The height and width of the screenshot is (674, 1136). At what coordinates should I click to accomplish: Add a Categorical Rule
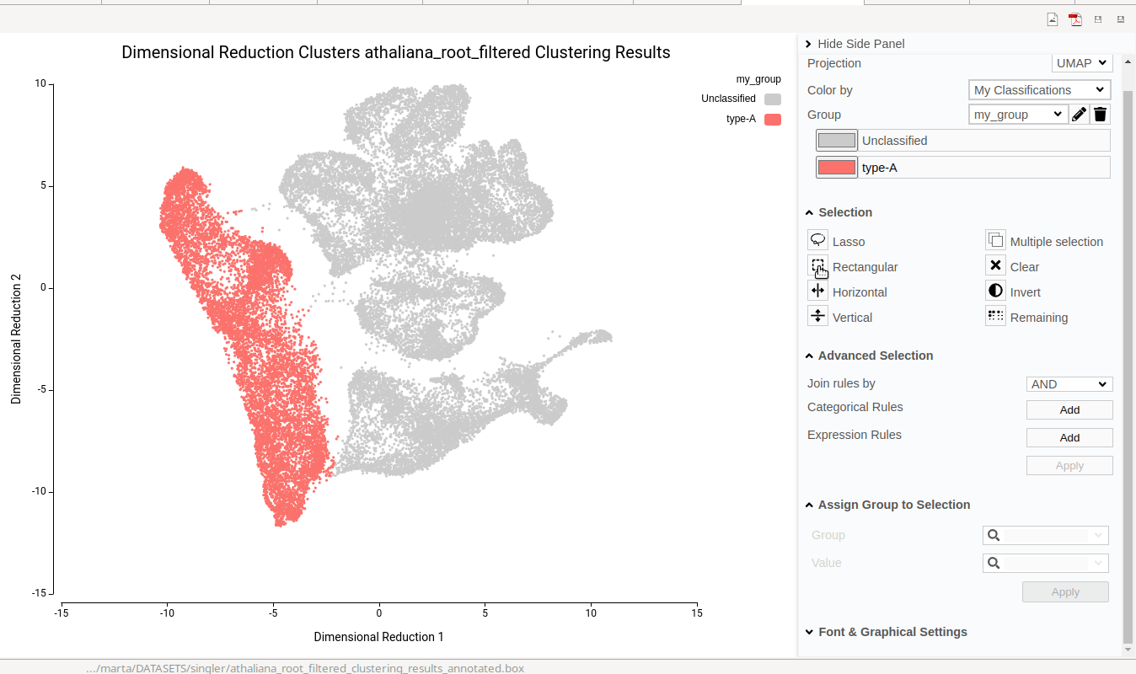pyautogui.click(x=1069, y=410)
